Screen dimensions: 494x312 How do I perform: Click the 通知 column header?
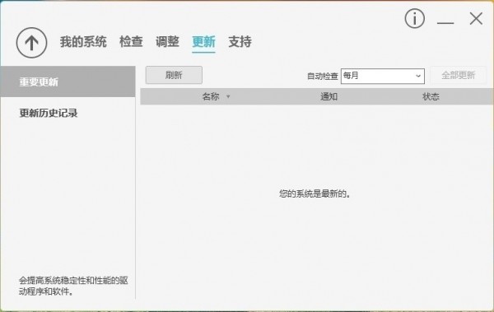tap(329, 96)
